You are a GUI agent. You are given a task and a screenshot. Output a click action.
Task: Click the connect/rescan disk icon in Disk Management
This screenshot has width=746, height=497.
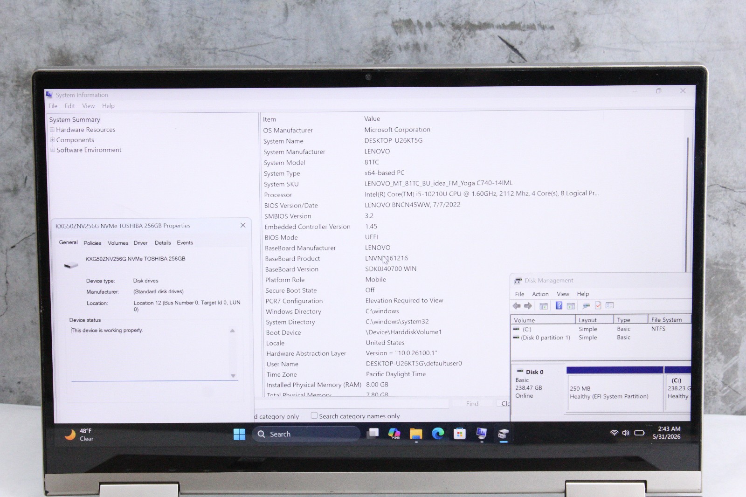[586, 306]
